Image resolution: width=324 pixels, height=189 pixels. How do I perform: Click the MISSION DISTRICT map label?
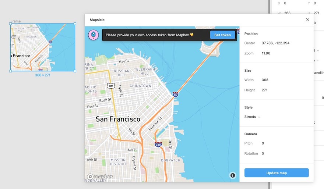click(118, 162)
